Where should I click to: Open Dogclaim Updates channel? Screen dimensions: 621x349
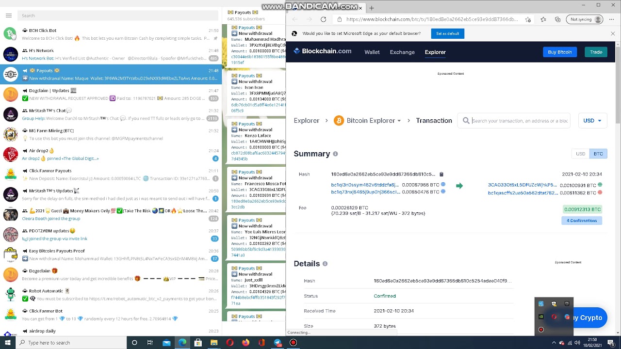pos(111,95)
